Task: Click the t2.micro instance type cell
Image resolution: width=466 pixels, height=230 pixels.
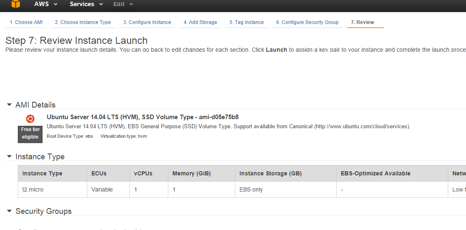Action: pyautogui.click(x=33, y=189)
